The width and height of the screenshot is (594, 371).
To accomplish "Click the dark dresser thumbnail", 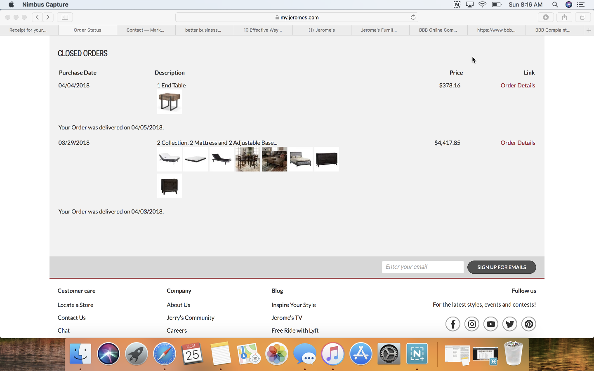I will point(327,159).
